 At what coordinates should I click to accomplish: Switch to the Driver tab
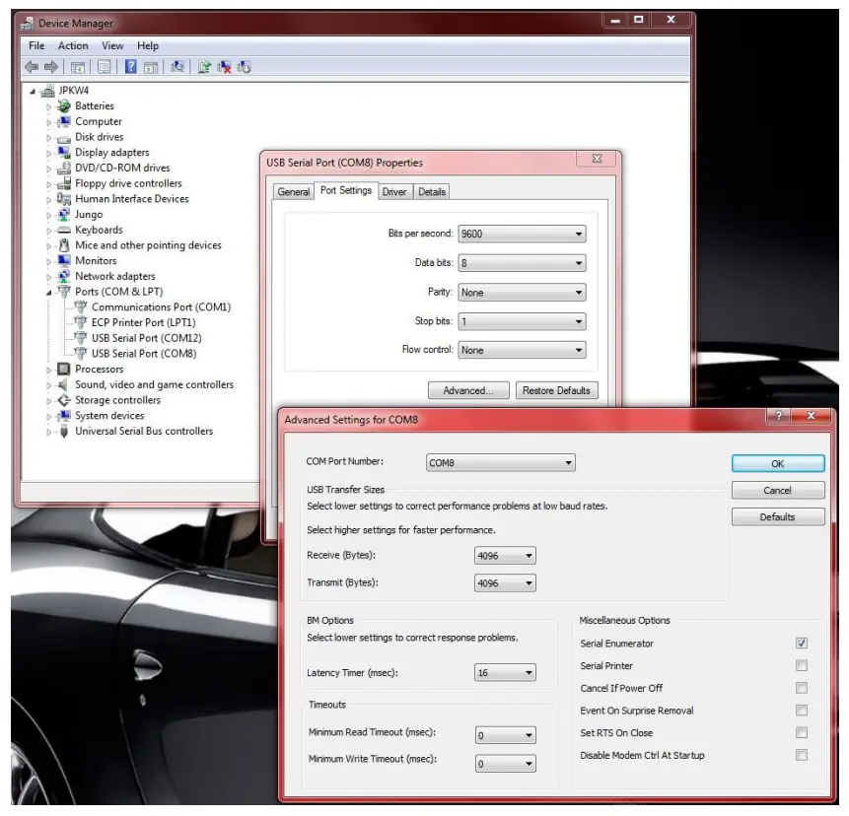(394, 192)
